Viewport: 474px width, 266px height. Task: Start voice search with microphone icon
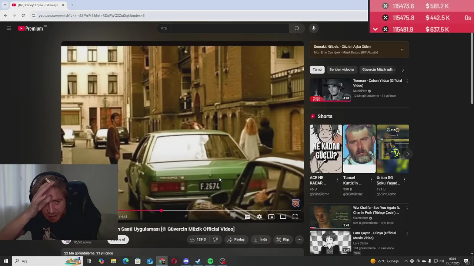(314, 28)
